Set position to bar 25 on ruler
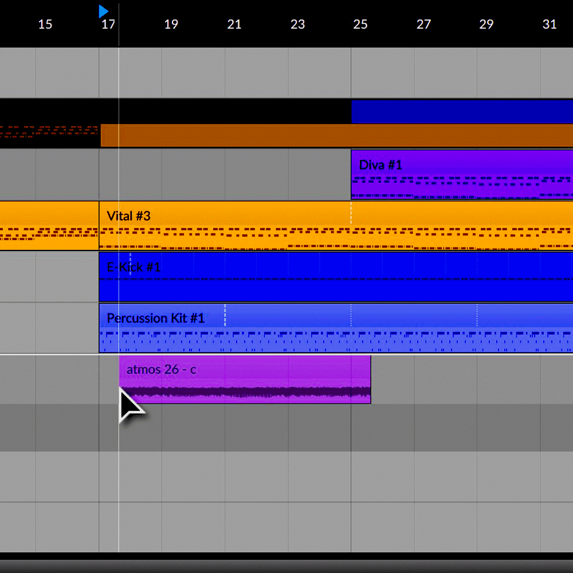This screenshot has height=573, width=573. coord(360,24)
